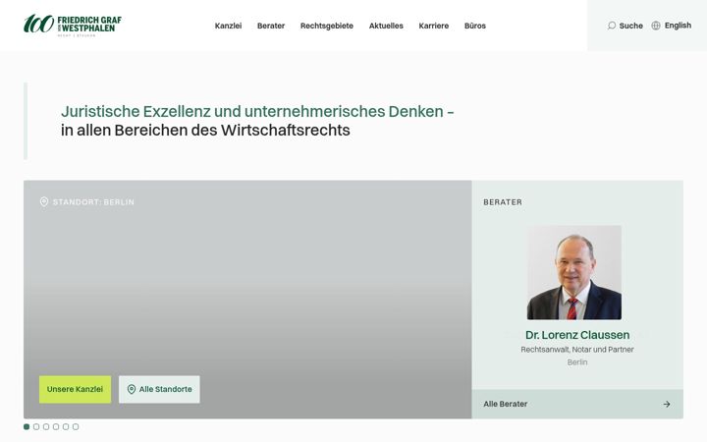This screenshot has width=707, height=442.
Task: Click the location pin beside Standort: Berlin
Action: 44,202
